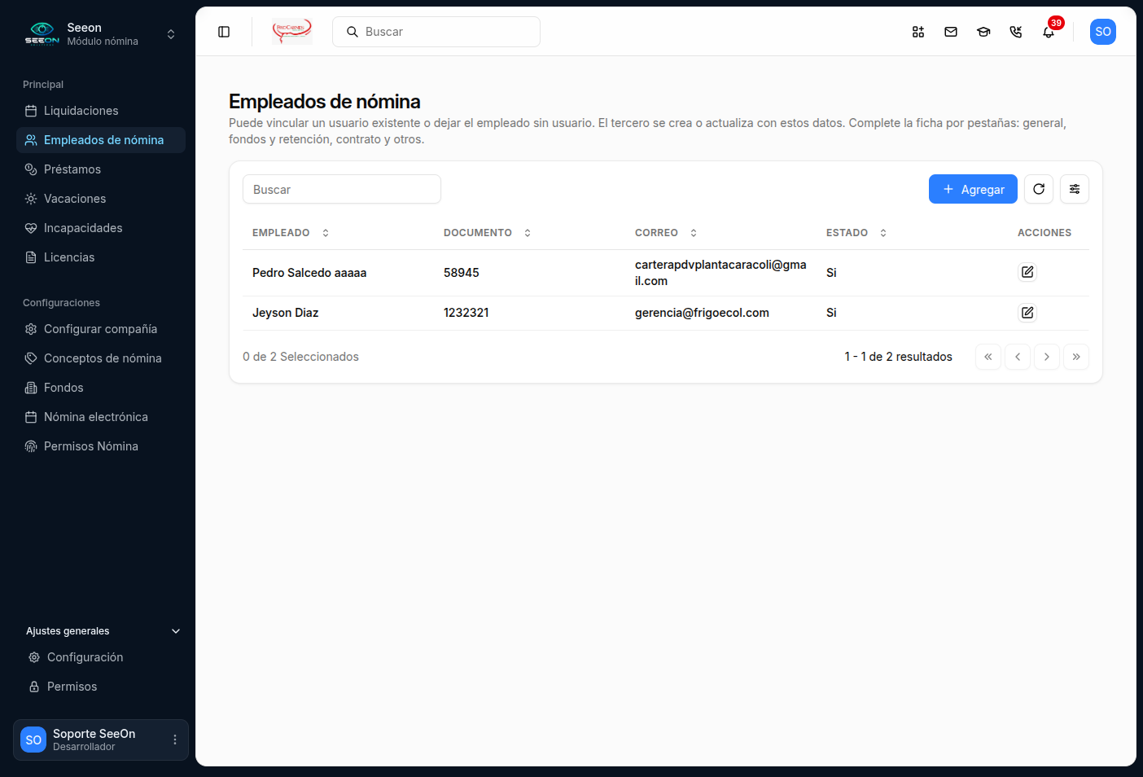Image resolution: width=1143 pixels, height=777 pixels.
Task: Click the Agregar button
Action: pos(973,189)
